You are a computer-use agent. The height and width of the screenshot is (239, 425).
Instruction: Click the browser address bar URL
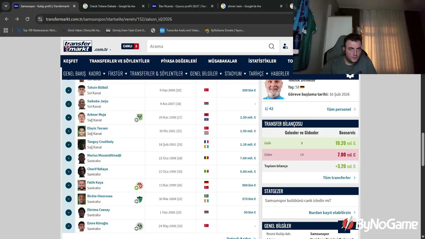(109, 19)
